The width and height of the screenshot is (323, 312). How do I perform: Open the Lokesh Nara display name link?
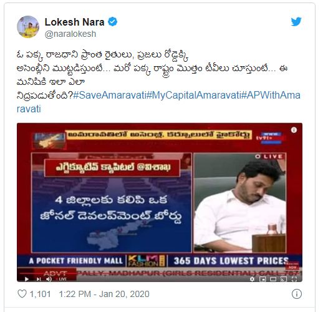tap(74, 22)
